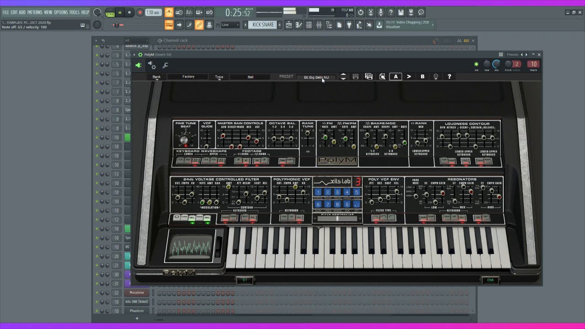Screen dimensions: 585x329
Task: Open the OPTIONS menu
Action: 61,12
